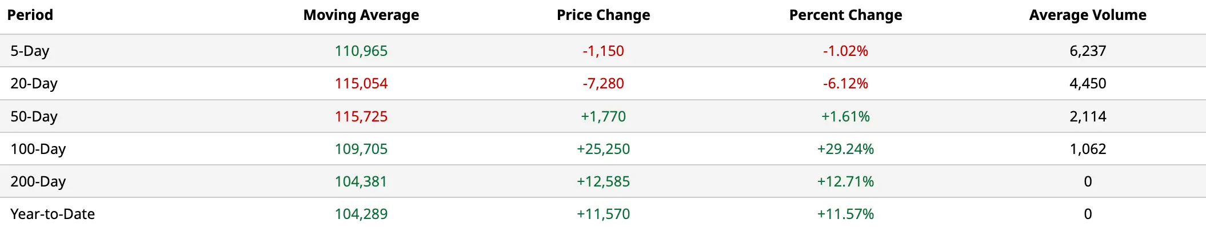
Task: Select the 20-Day period row label
Action: coord(34,83)
